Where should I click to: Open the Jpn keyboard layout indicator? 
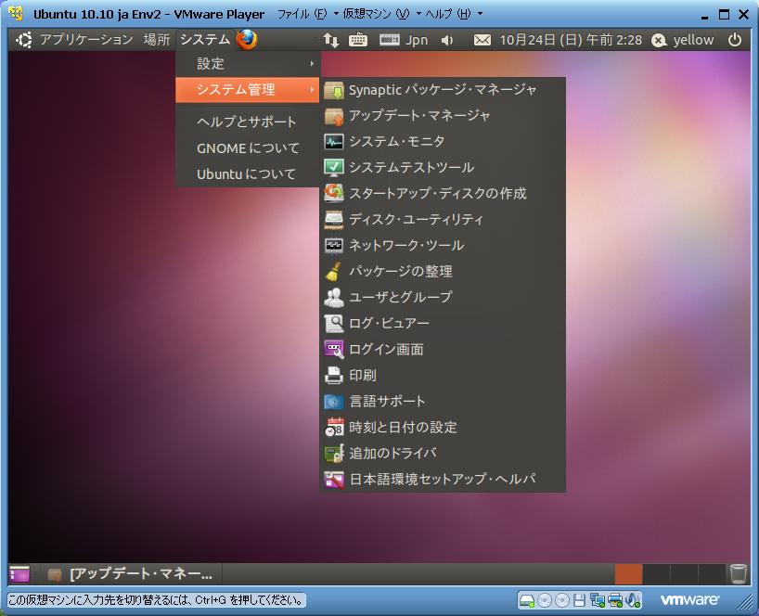[x=404, y=40]
